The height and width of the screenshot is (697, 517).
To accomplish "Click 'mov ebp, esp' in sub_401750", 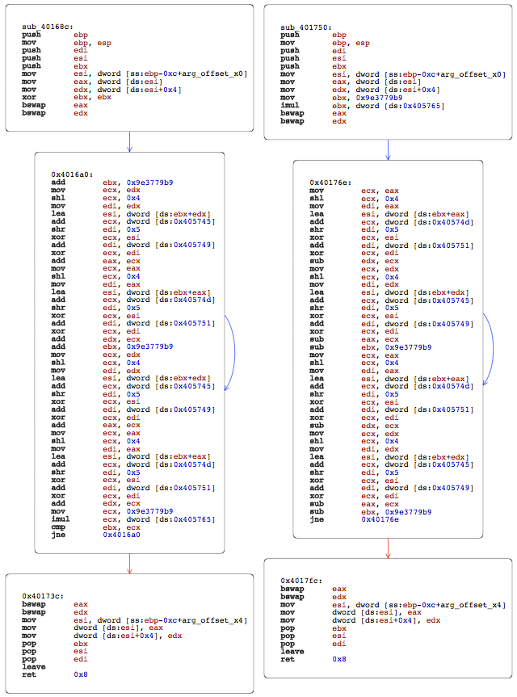I will click(325, 43).
